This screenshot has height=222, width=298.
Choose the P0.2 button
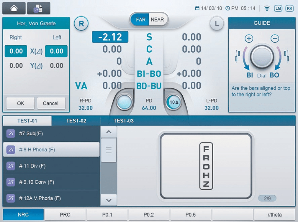(x=149, y=215)
